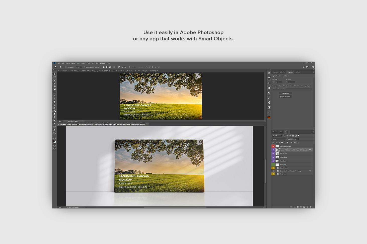
Task: Create a new group with folder icon
Action: tap(304, 207)
